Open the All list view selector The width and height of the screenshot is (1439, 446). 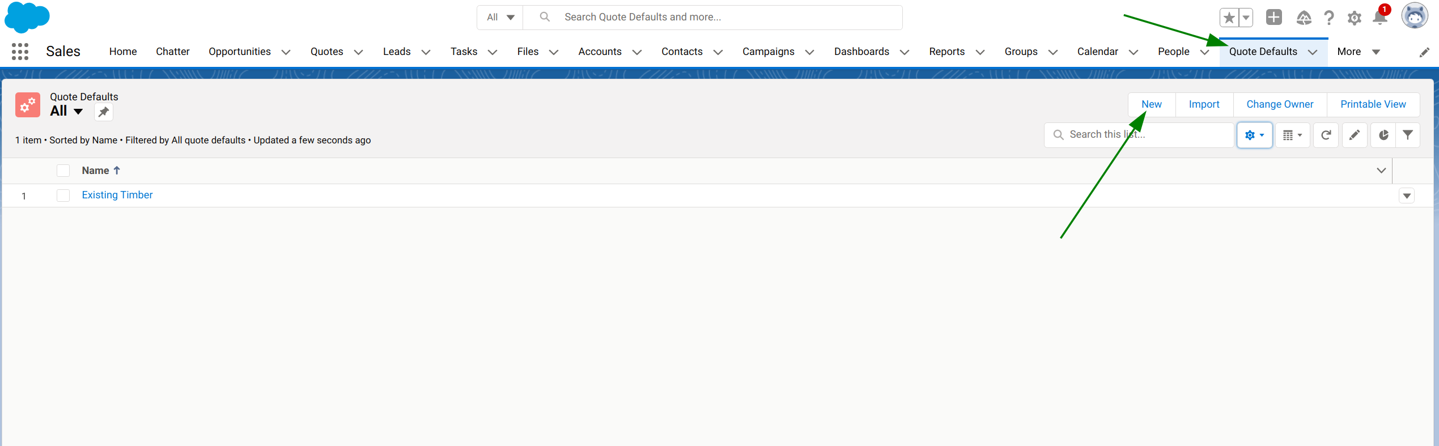[x=66, y=111]
